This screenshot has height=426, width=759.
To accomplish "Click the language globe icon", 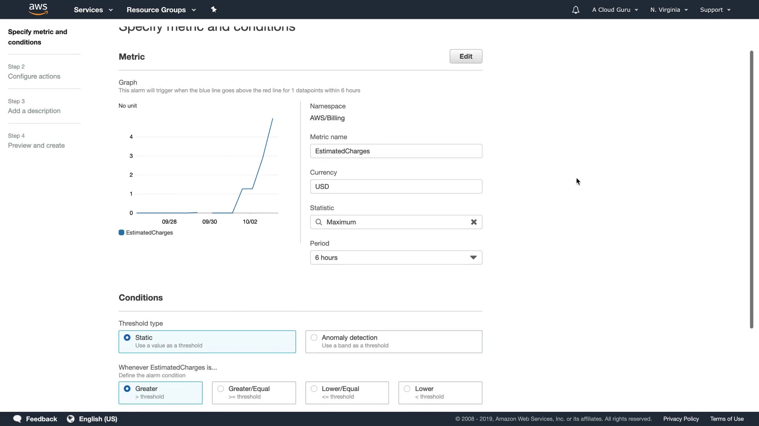I will click(71, 419).
